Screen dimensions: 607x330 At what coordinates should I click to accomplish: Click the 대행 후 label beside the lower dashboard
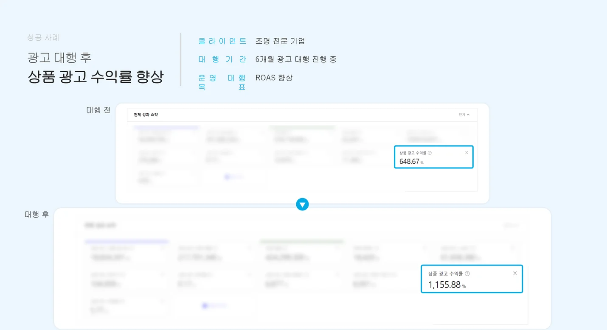[x=37, y=214]
